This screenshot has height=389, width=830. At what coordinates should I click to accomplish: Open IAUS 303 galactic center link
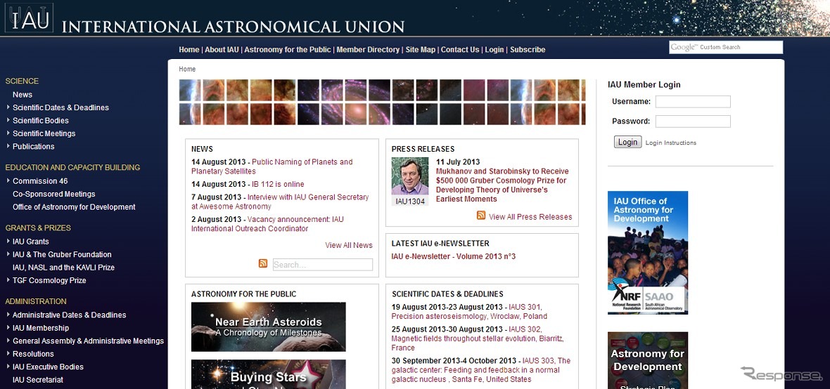point(480,370)
